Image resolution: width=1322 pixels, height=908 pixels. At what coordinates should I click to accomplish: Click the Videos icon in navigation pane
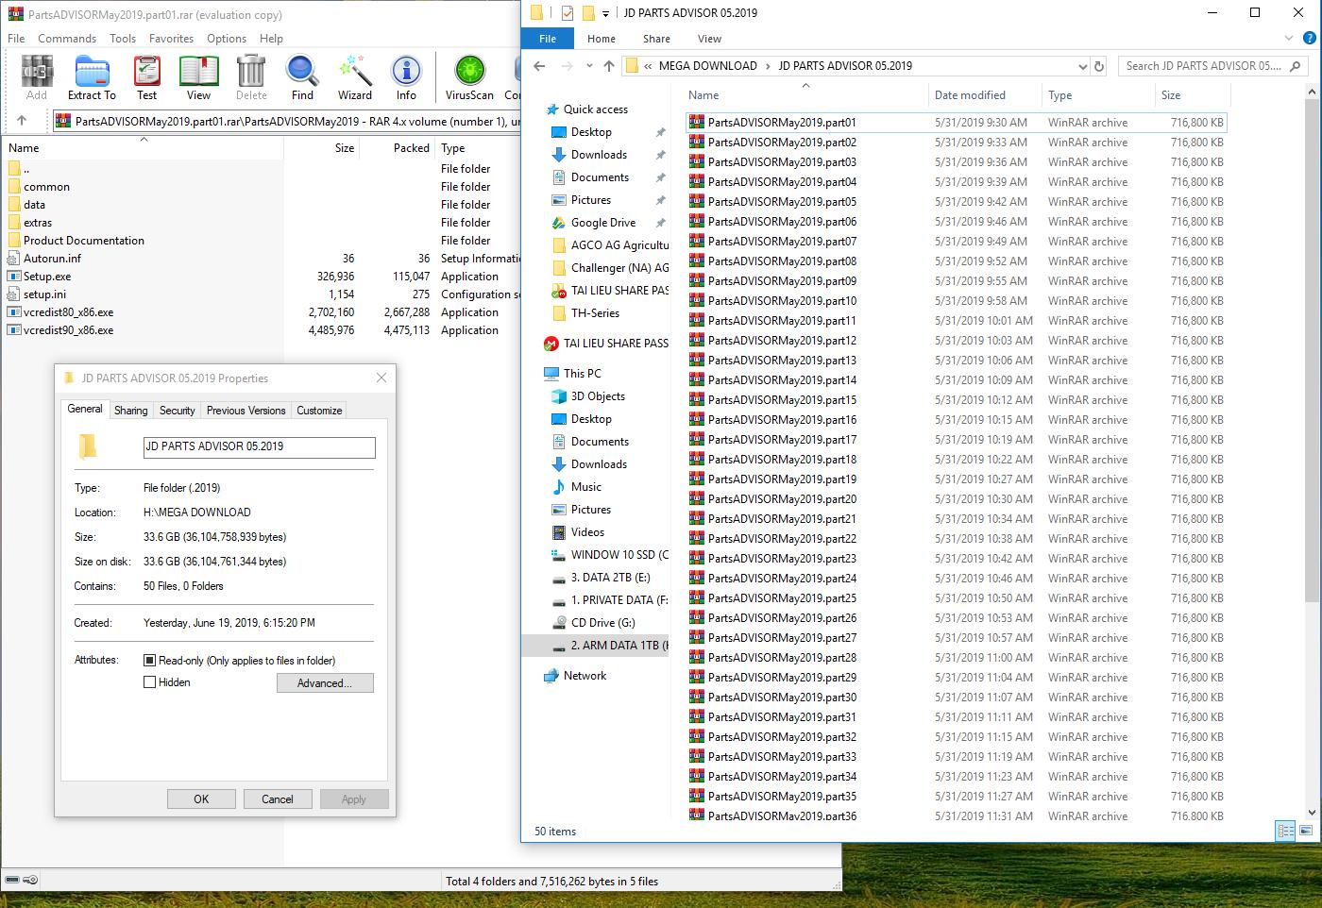(558, 532)
